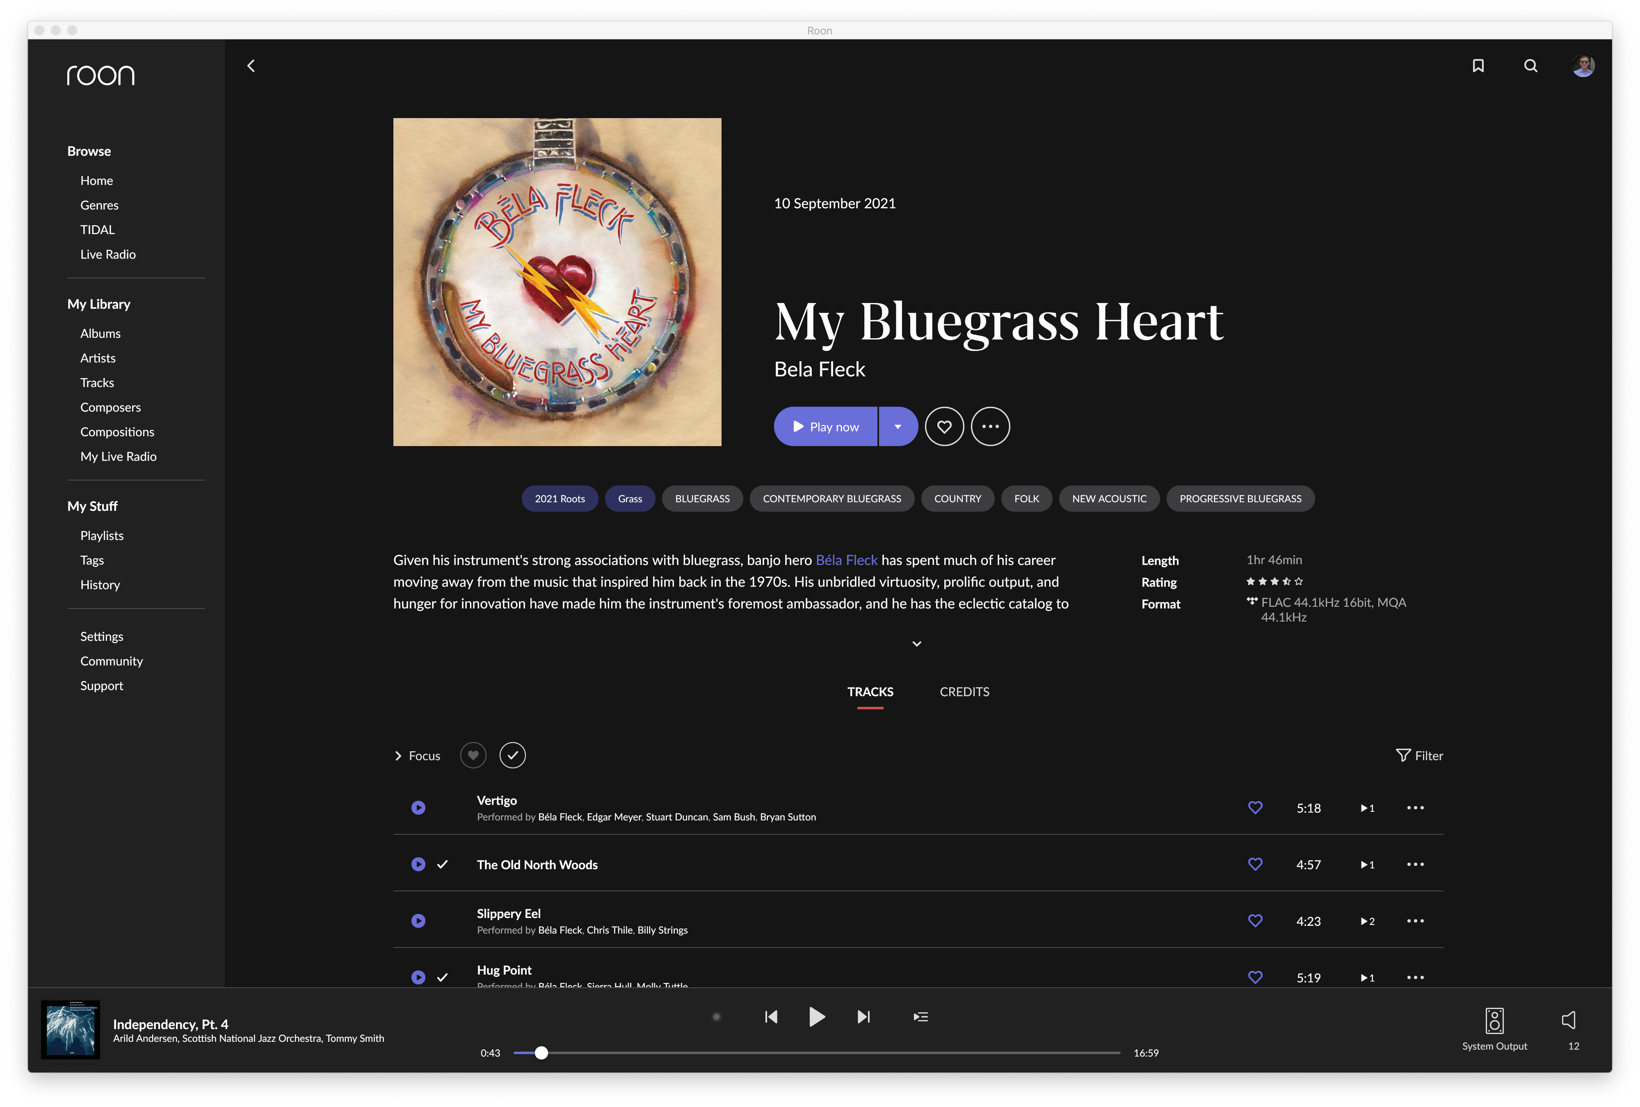Toggle favorite heart on The Old North Woods
1640x1107 pixels.
(x=1255, y=863)
